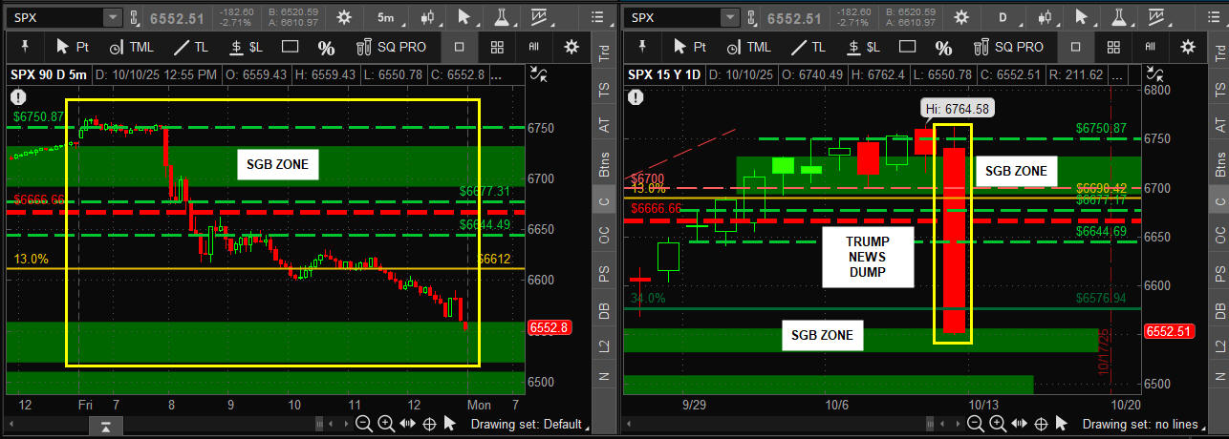Switch to the Btns tab on right sidebar
The height and width of the screenshot is (439, 1229).
tap(1220, 165)
